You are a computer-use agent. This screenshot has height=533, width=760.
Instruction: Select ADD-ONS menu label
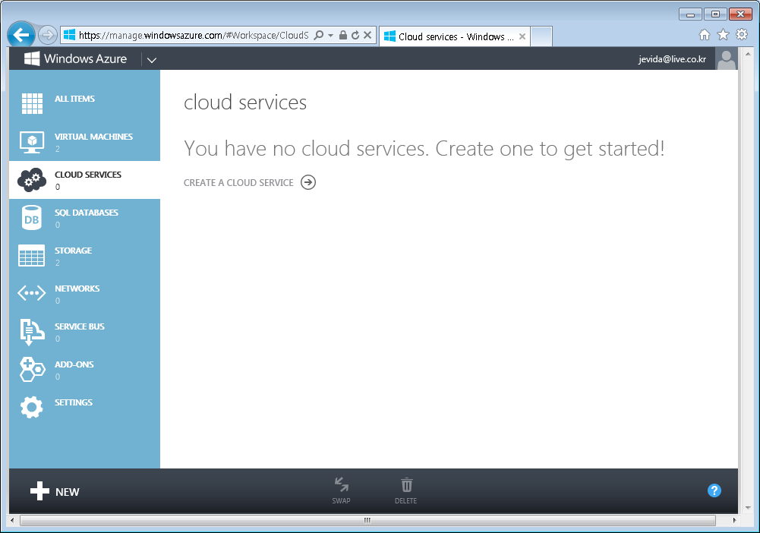click(x=74, y=364)
